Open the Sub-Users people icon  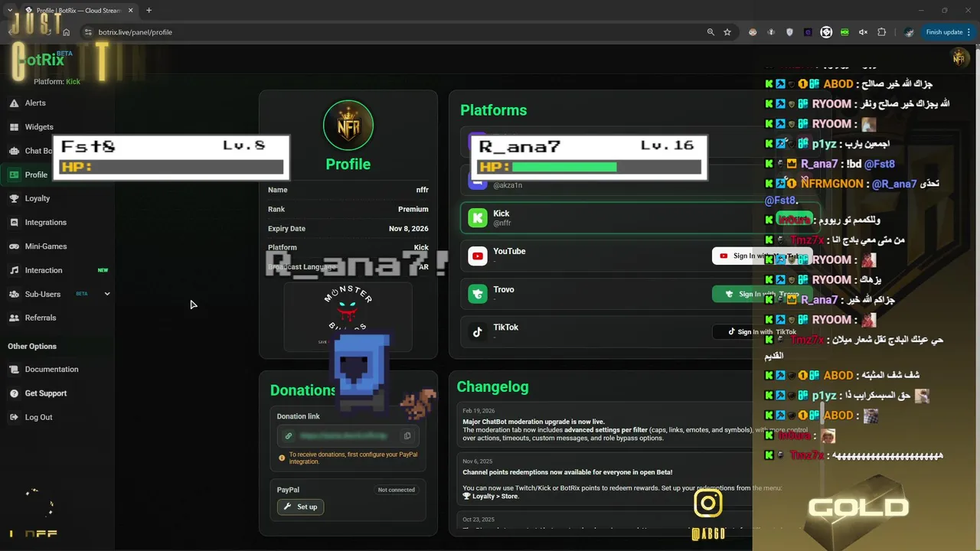[x=14, y=294]
